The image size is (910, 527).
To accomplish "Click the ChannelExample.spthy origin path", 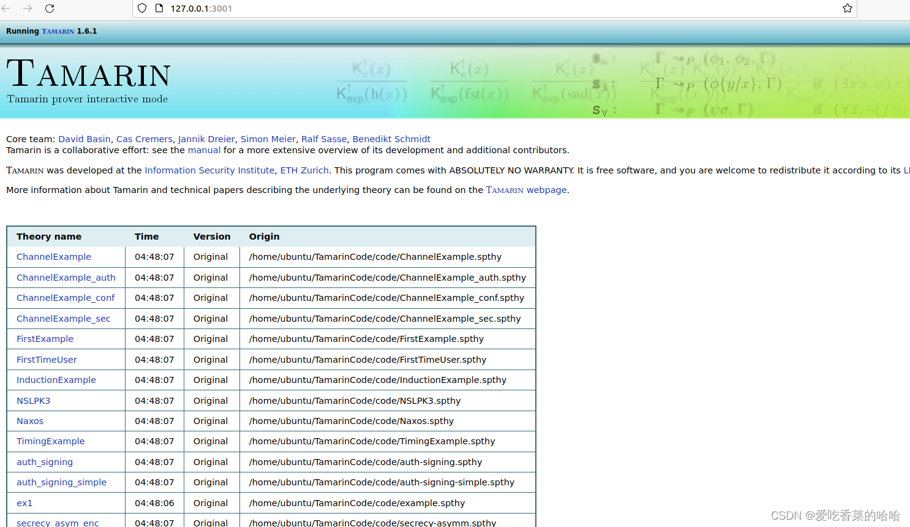I will pos(375,257).
